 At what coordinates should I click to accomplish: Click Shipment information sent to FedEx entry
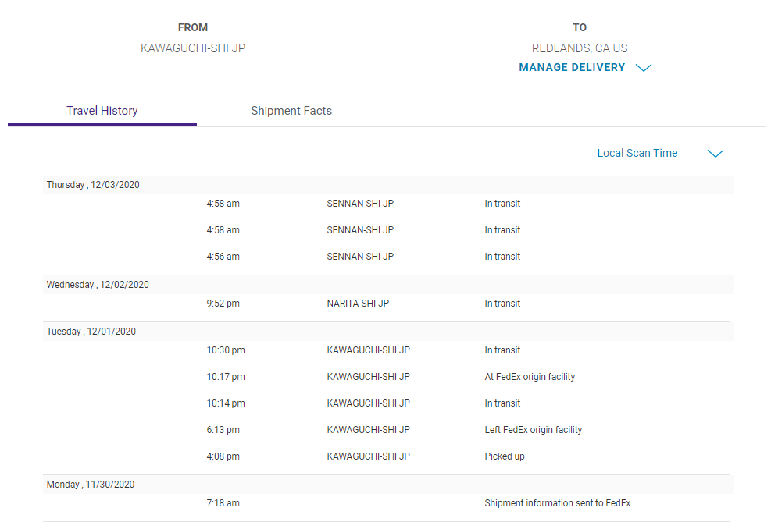coord(557,503)
